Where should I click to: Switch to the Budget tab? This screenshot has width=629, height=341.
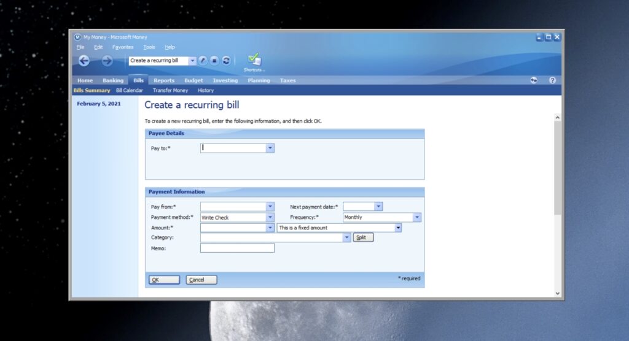coord(193,80)
